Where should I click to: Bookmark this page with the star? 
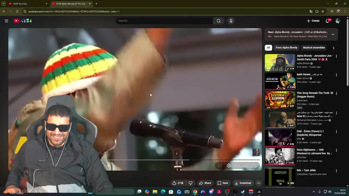[323, 11]
